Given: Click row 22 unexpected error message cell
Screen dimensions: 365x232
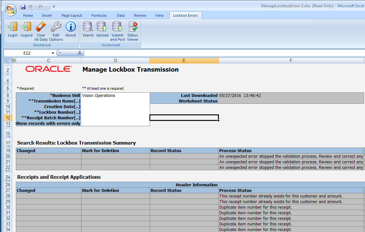Looking at the screenshot, I should (x=291, y=168).
